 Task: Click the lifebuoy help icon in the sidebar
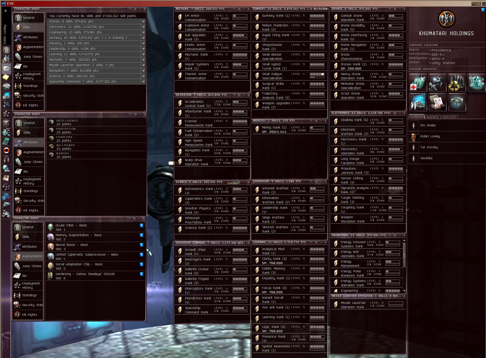(x=6, y=150)
